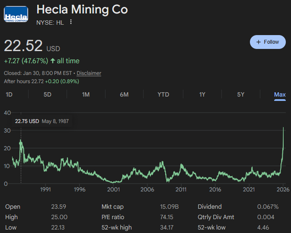The width and height of the screenshot is (291, 233).
Task: Click the 1991 x-axis label
Action: [46, 190]
